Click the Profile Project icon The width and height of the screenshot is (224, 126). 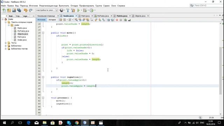coord(92,10)
